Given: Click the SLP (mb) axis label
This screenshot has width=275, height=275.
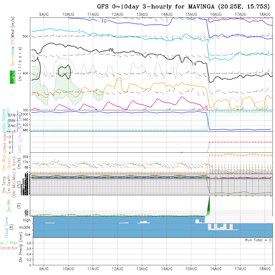Looking at the screenshot, I should pyautogui.click(x=20, y=121).
